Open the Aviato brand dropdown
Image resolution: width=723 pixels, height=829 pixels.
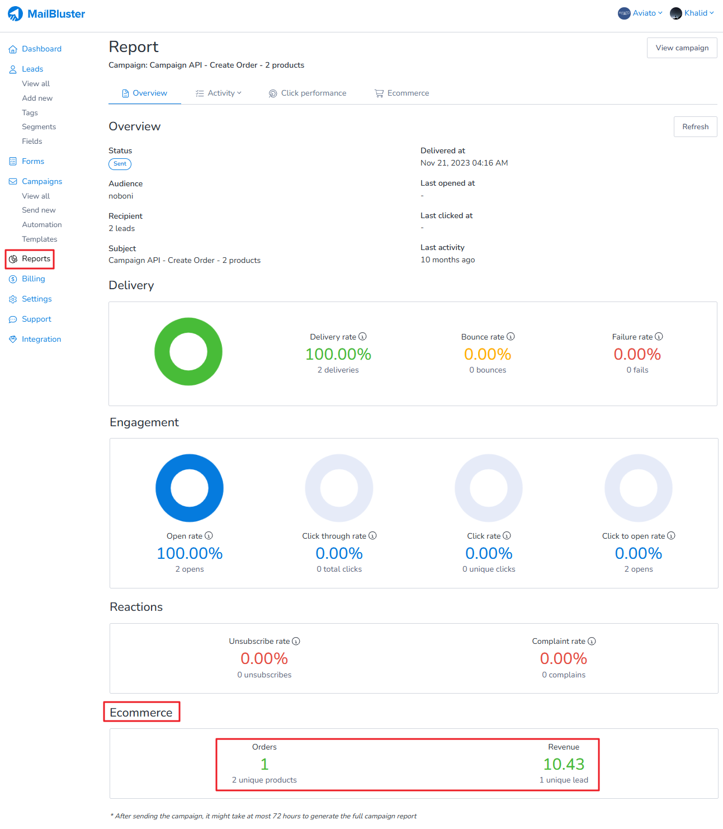[640, 13]
